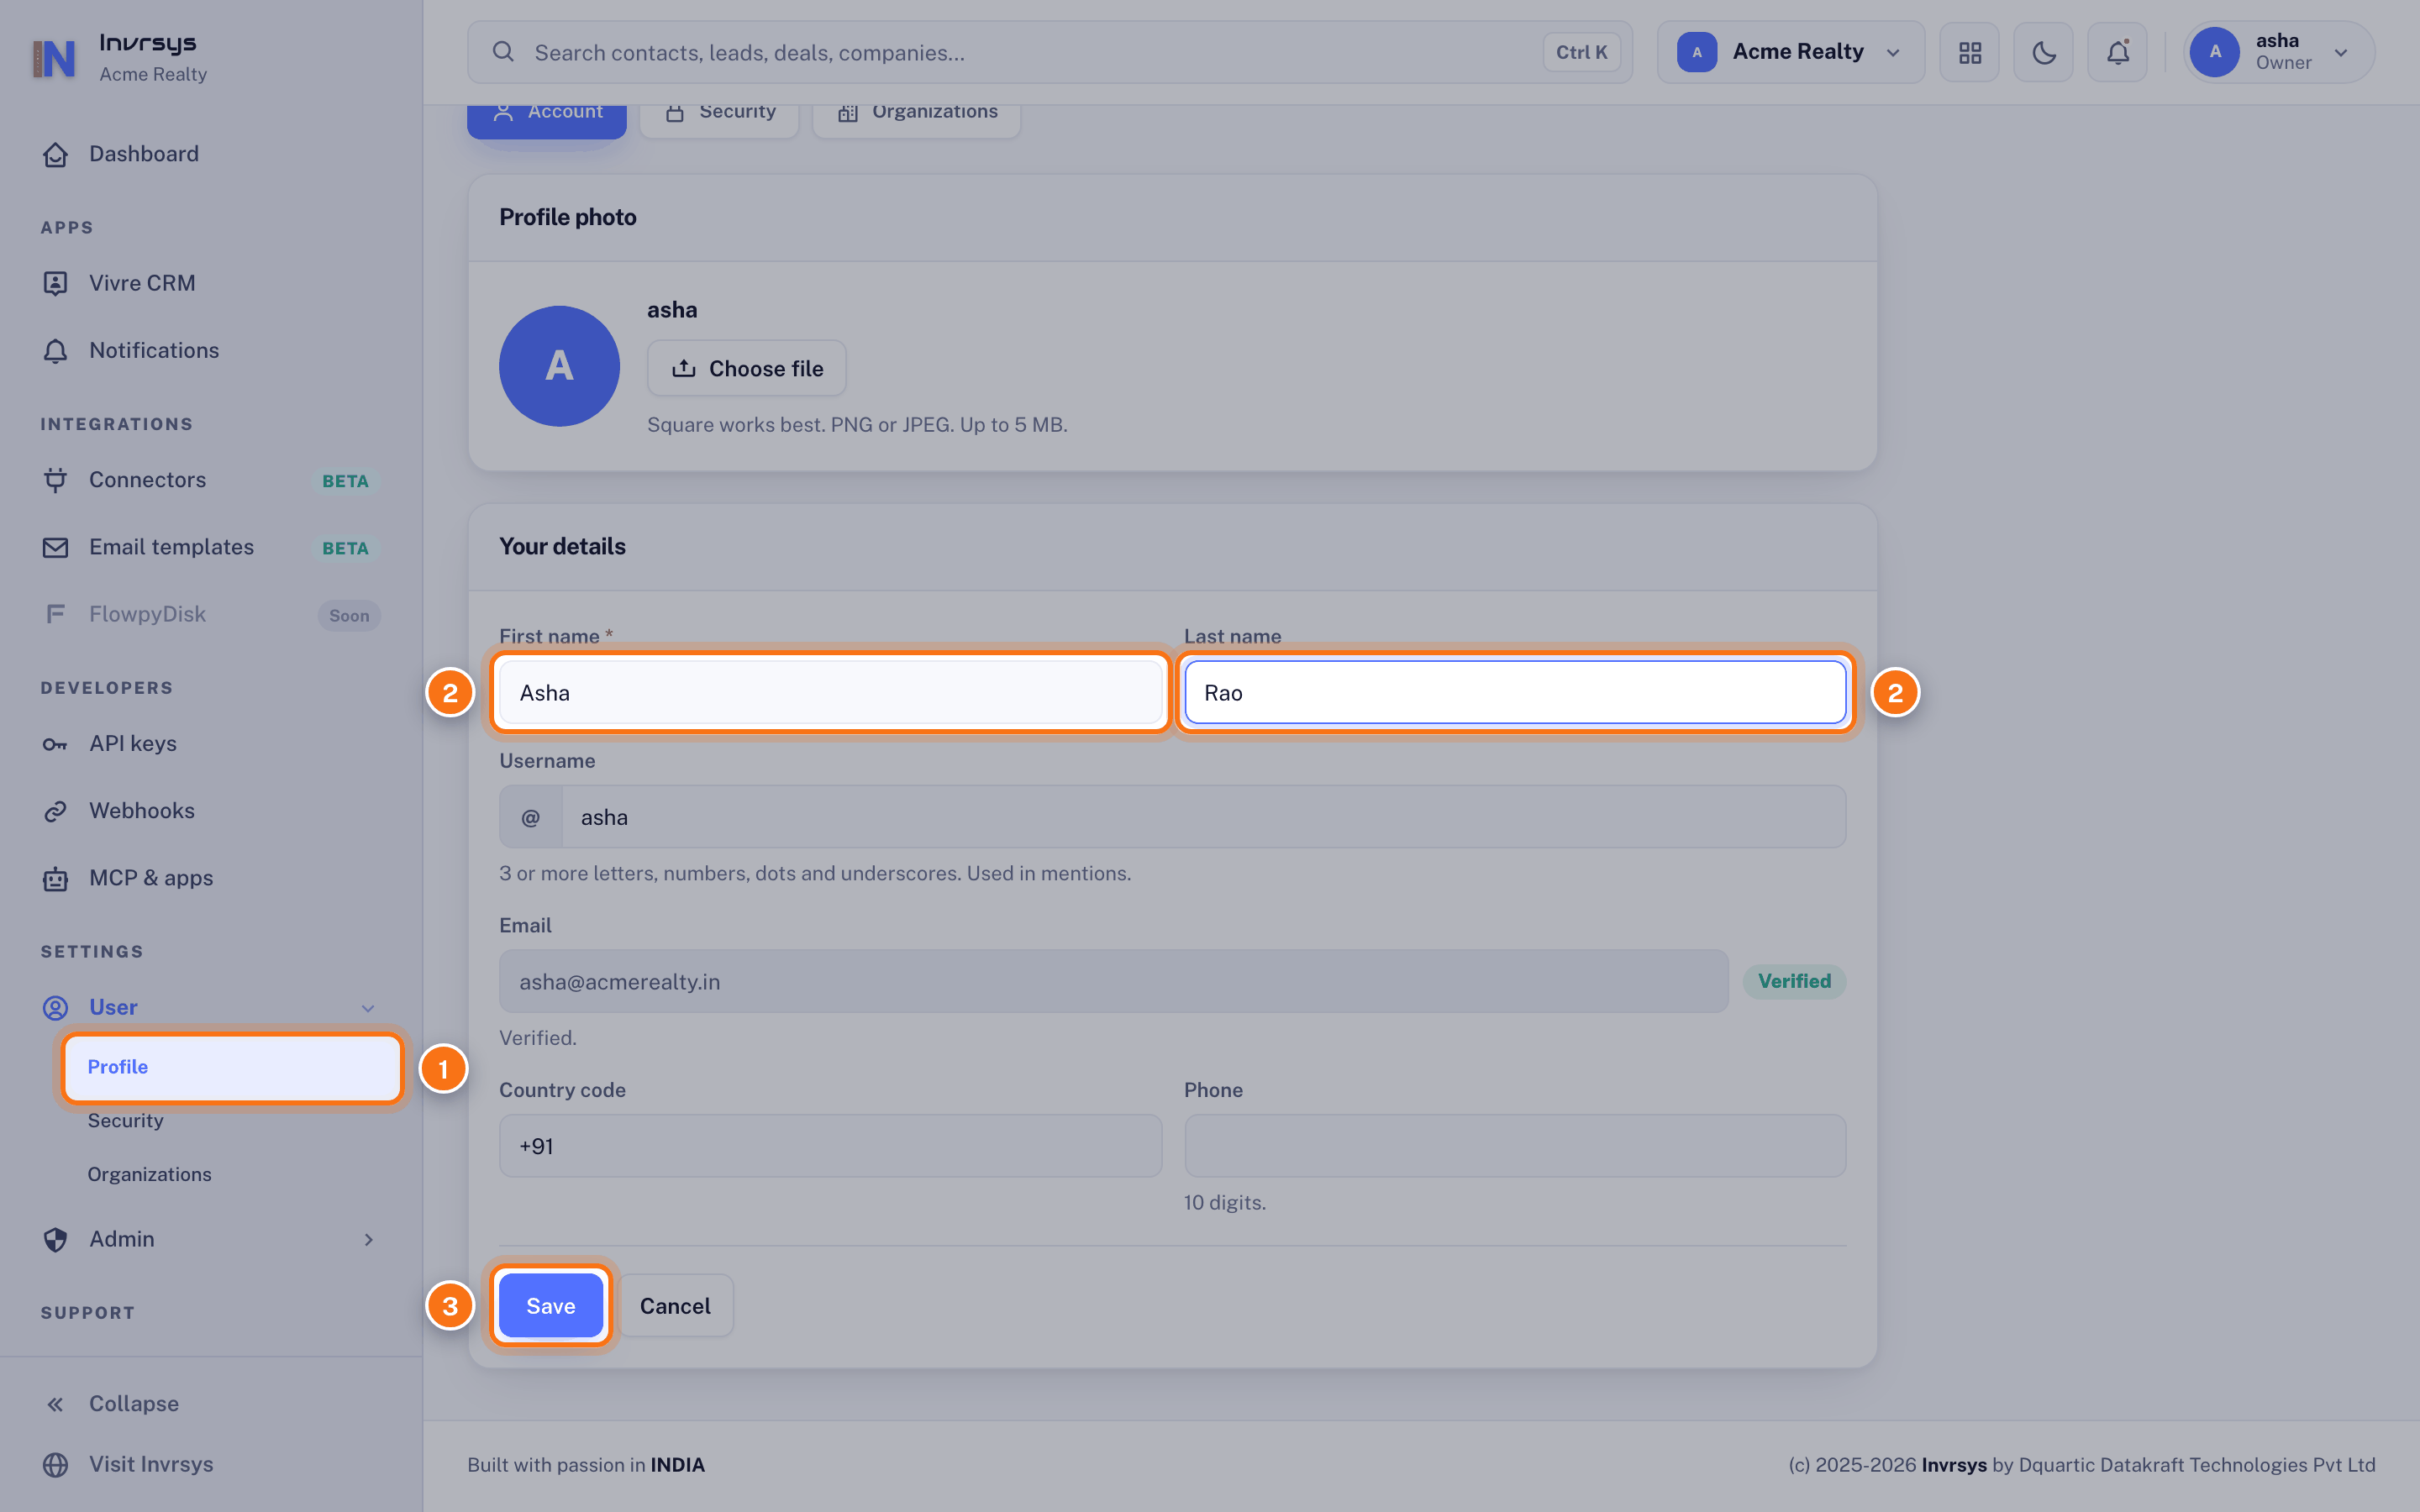The width and height of the screenshot is (2420, 1512).
Task: Expand the Acme Realty organization dropdown
Action: tap(1790, 52)
